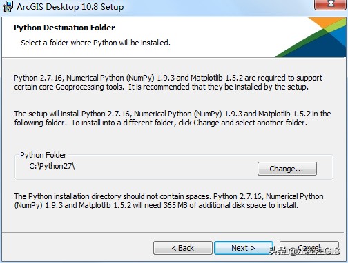Go back using the < Back button
Viewport: 348px width, 263px height.
183,248
